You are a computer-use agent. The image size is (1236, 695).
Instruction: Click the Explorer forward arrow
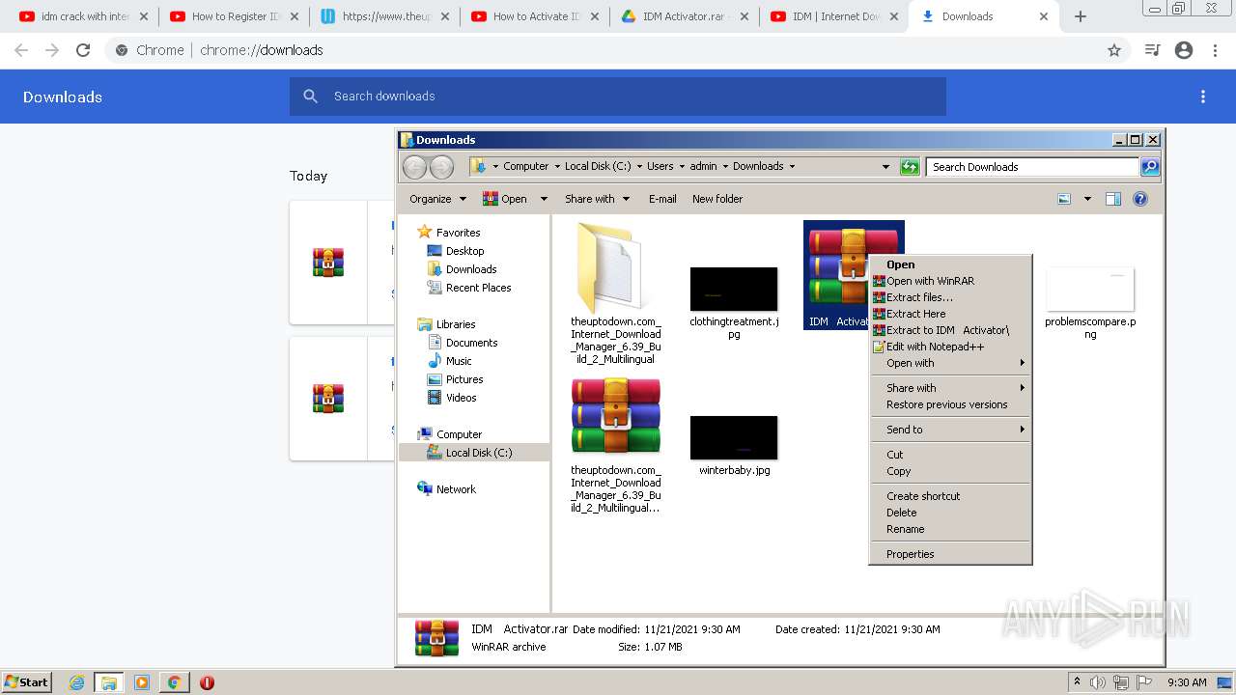(x=441, y=167)
